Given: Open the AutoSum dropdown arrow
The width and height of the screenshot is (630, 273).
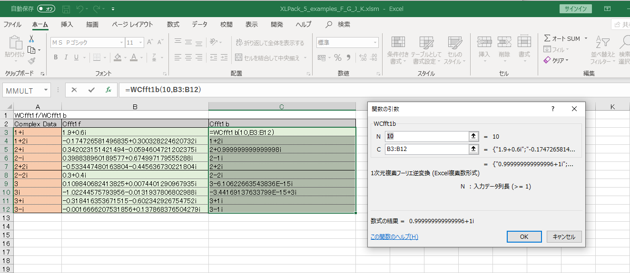Looking at the screenshot, I should point(586,38).
